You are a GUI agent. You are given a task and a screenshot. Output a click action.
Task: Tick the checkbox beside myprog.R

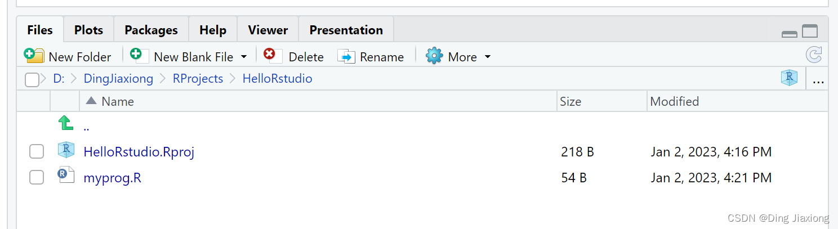point(37,178)
